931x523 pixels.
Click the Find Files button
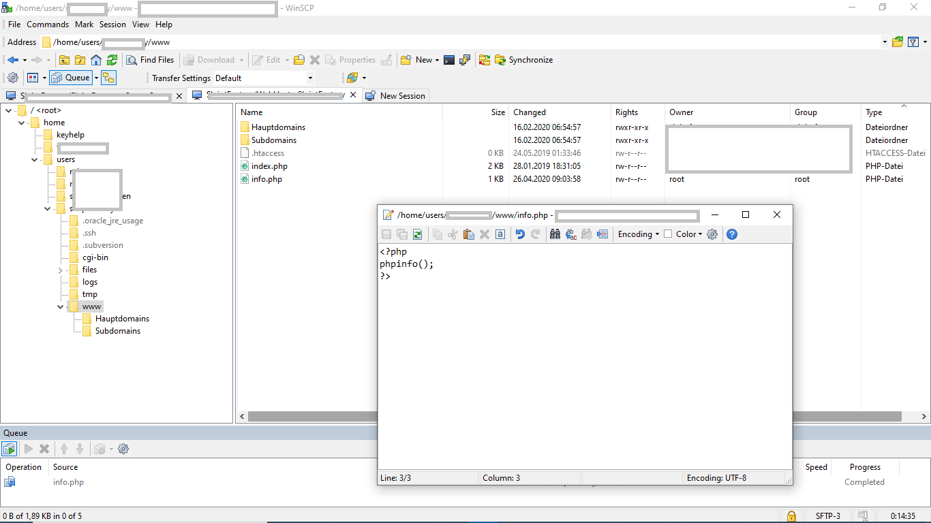(151, 60)
